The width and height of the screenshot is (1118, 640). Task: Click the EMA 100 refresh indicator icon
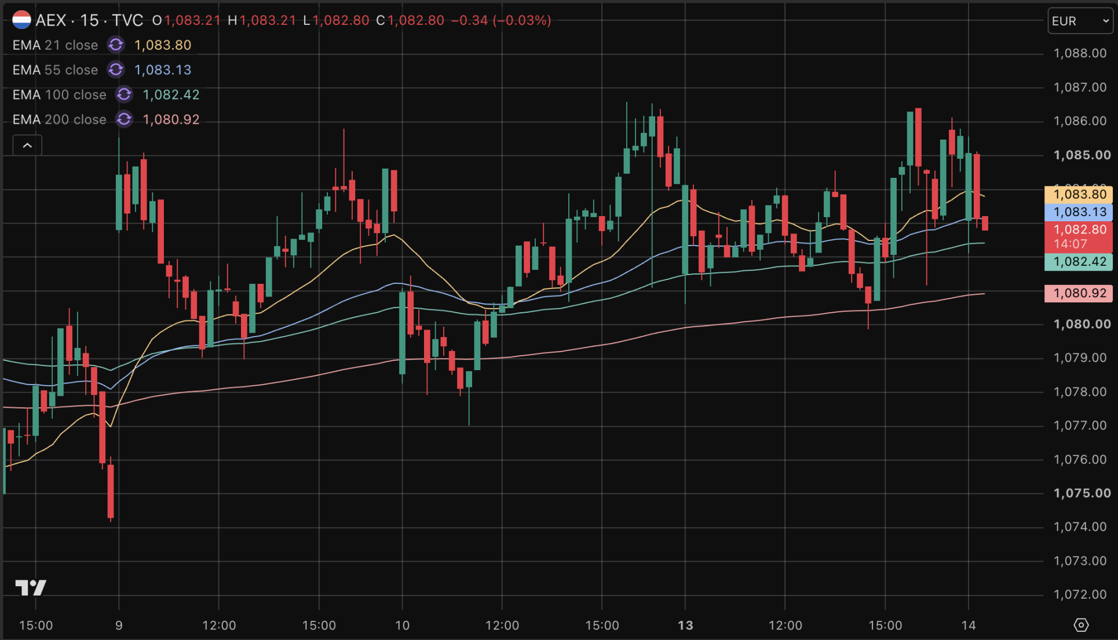point(124,95)
